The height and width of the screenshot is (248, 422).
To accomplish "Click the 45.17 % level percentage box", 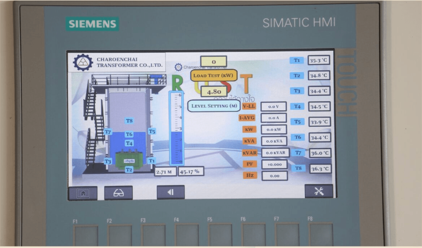I will click(x=191, y=171).
